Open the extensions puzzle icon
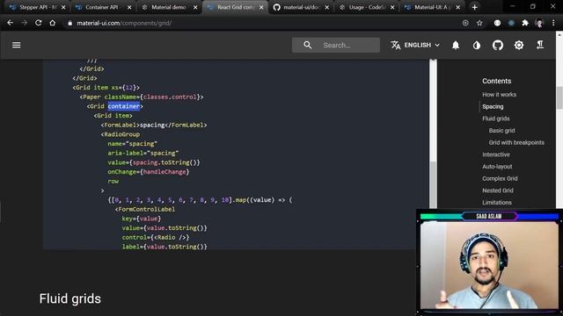Viewport: 563px width, 316px height. [525, 23]
